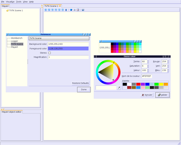Viewport: 181px width, 145px height.
Task: Save the scene with the floppy disk icon
Action: click(83, 10)
